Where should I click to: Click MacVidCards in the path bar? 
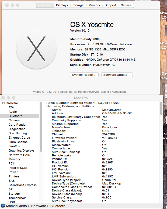[16, 206]
